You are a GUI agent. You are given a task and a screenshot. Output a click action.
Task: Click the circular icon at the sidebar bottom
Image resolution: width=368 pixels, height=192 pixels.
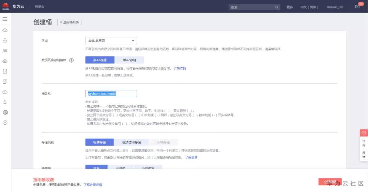5,122
